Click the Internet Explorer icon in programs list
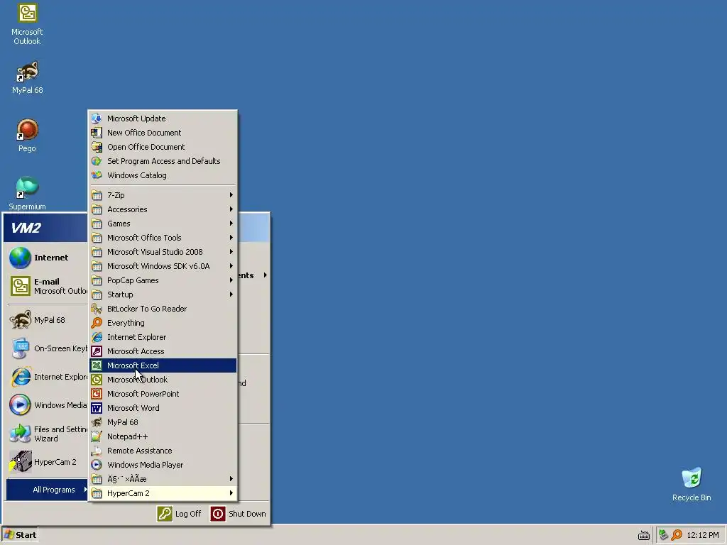The width and height of the screenshot is (727, 545). [x=97, y=337]
